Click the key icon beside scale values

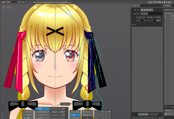[67, 115]
